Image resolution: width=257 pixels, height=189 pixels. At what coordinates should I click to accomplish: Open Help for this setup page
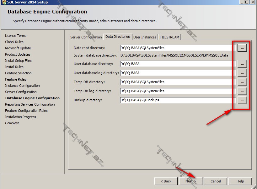coord(240,181)
